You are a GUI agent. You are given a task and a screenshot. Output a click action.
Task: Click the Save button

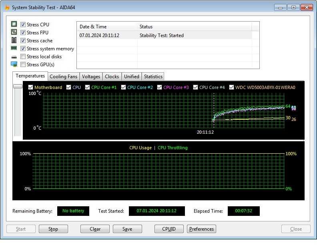127,229
